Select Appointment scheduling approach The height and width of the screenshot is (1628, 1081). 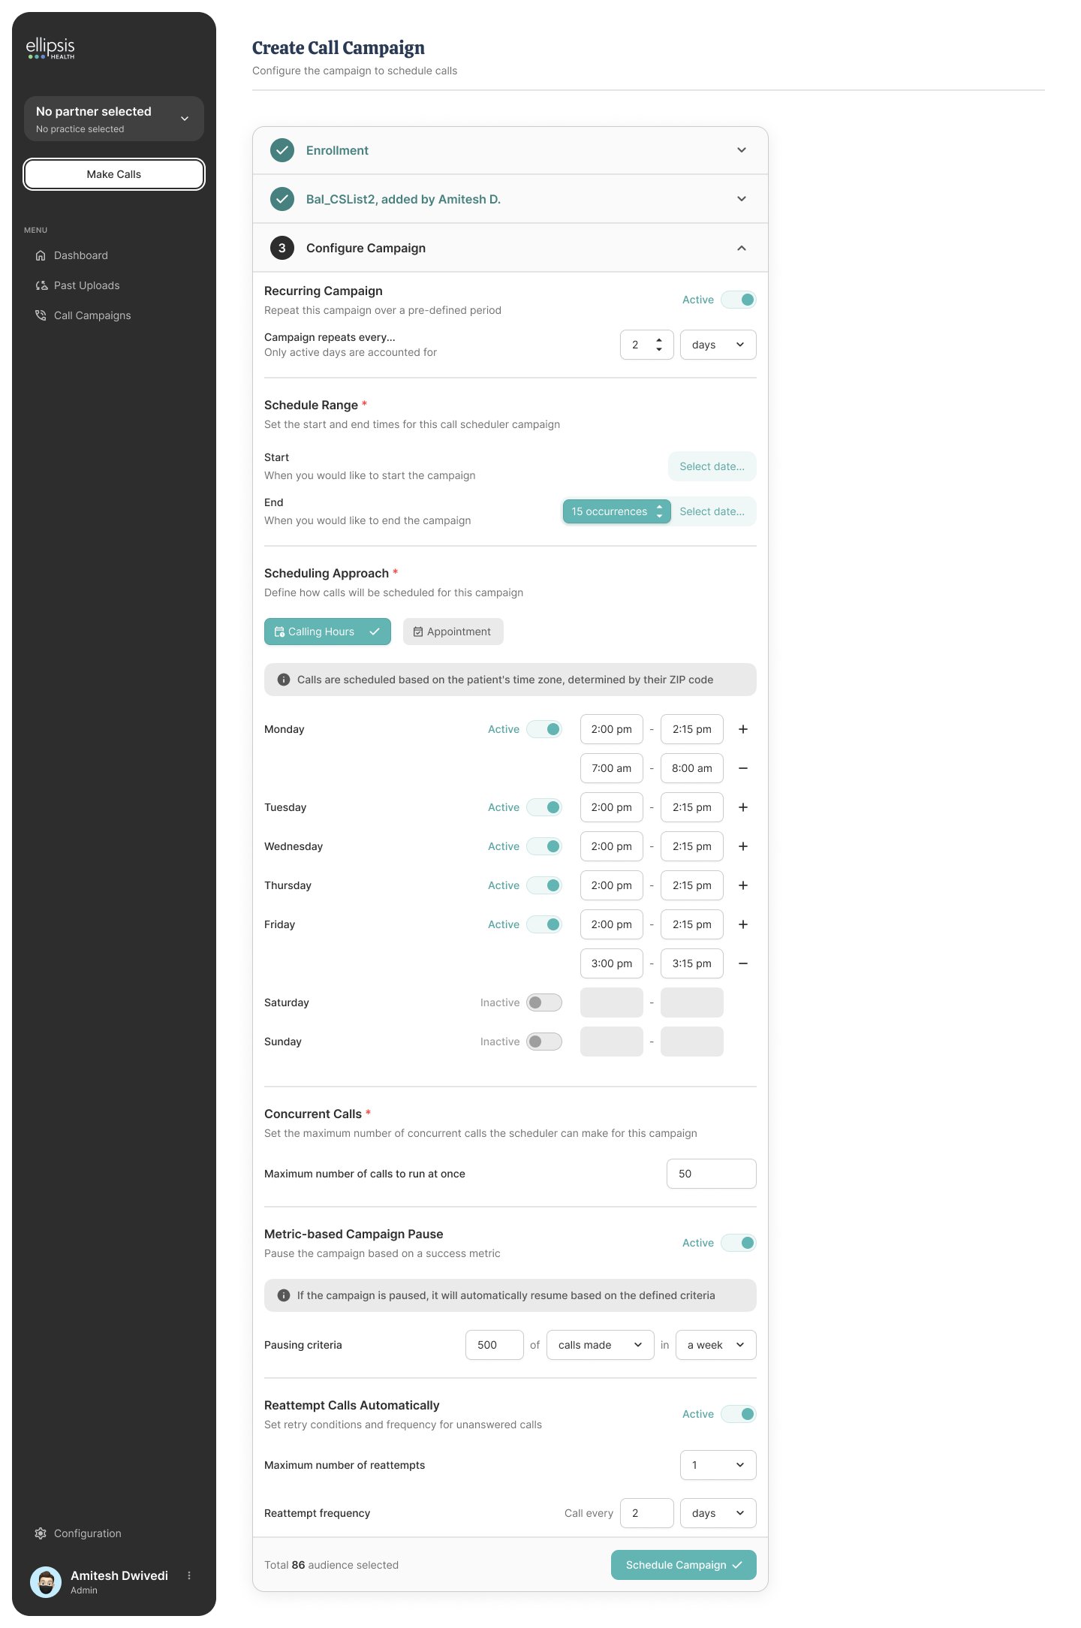[453, 632]
